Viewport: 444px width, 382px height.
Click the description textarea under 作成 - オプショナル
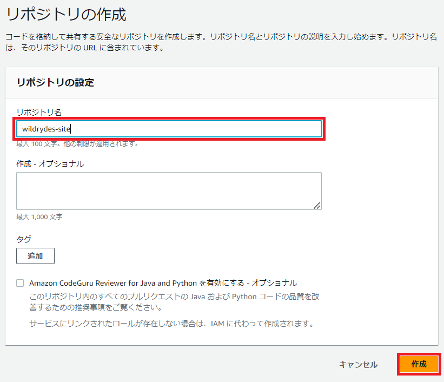point(169,191)
